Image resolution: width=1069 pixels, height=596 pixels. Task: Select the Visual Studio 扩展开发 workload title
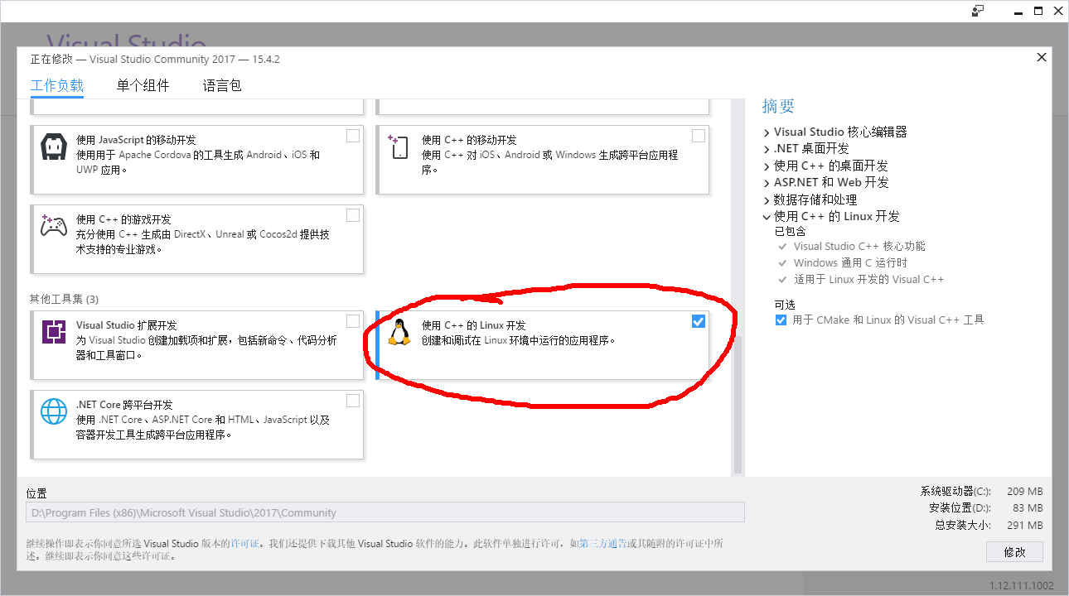pyautogui.click(x=126, y=325)
